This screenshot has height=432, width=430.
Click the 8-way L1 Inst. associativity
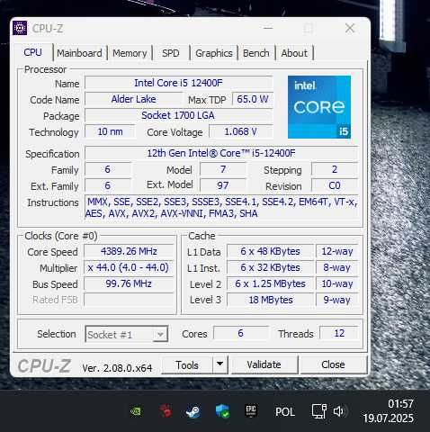tap(337, 267)
